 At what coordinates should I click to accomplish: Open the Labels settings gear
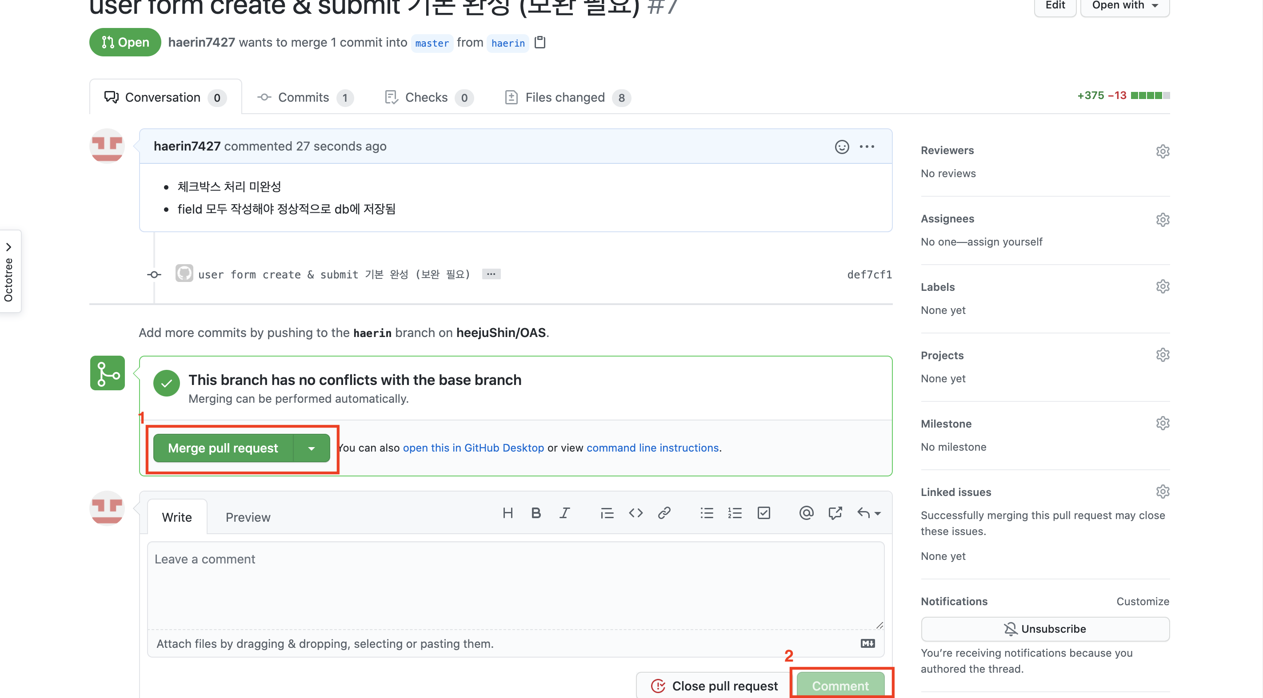[1163, 286]
